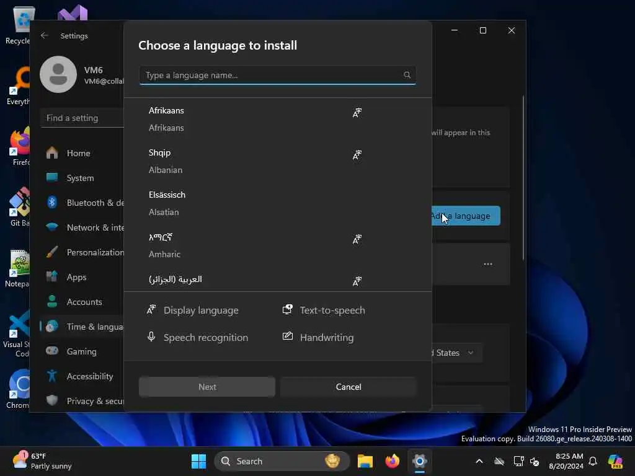Click the search magnifier in language name field

407,75
